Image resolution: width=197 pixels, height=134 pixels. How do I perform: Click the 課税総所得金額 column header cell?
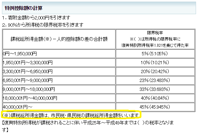tap(59, 39)
